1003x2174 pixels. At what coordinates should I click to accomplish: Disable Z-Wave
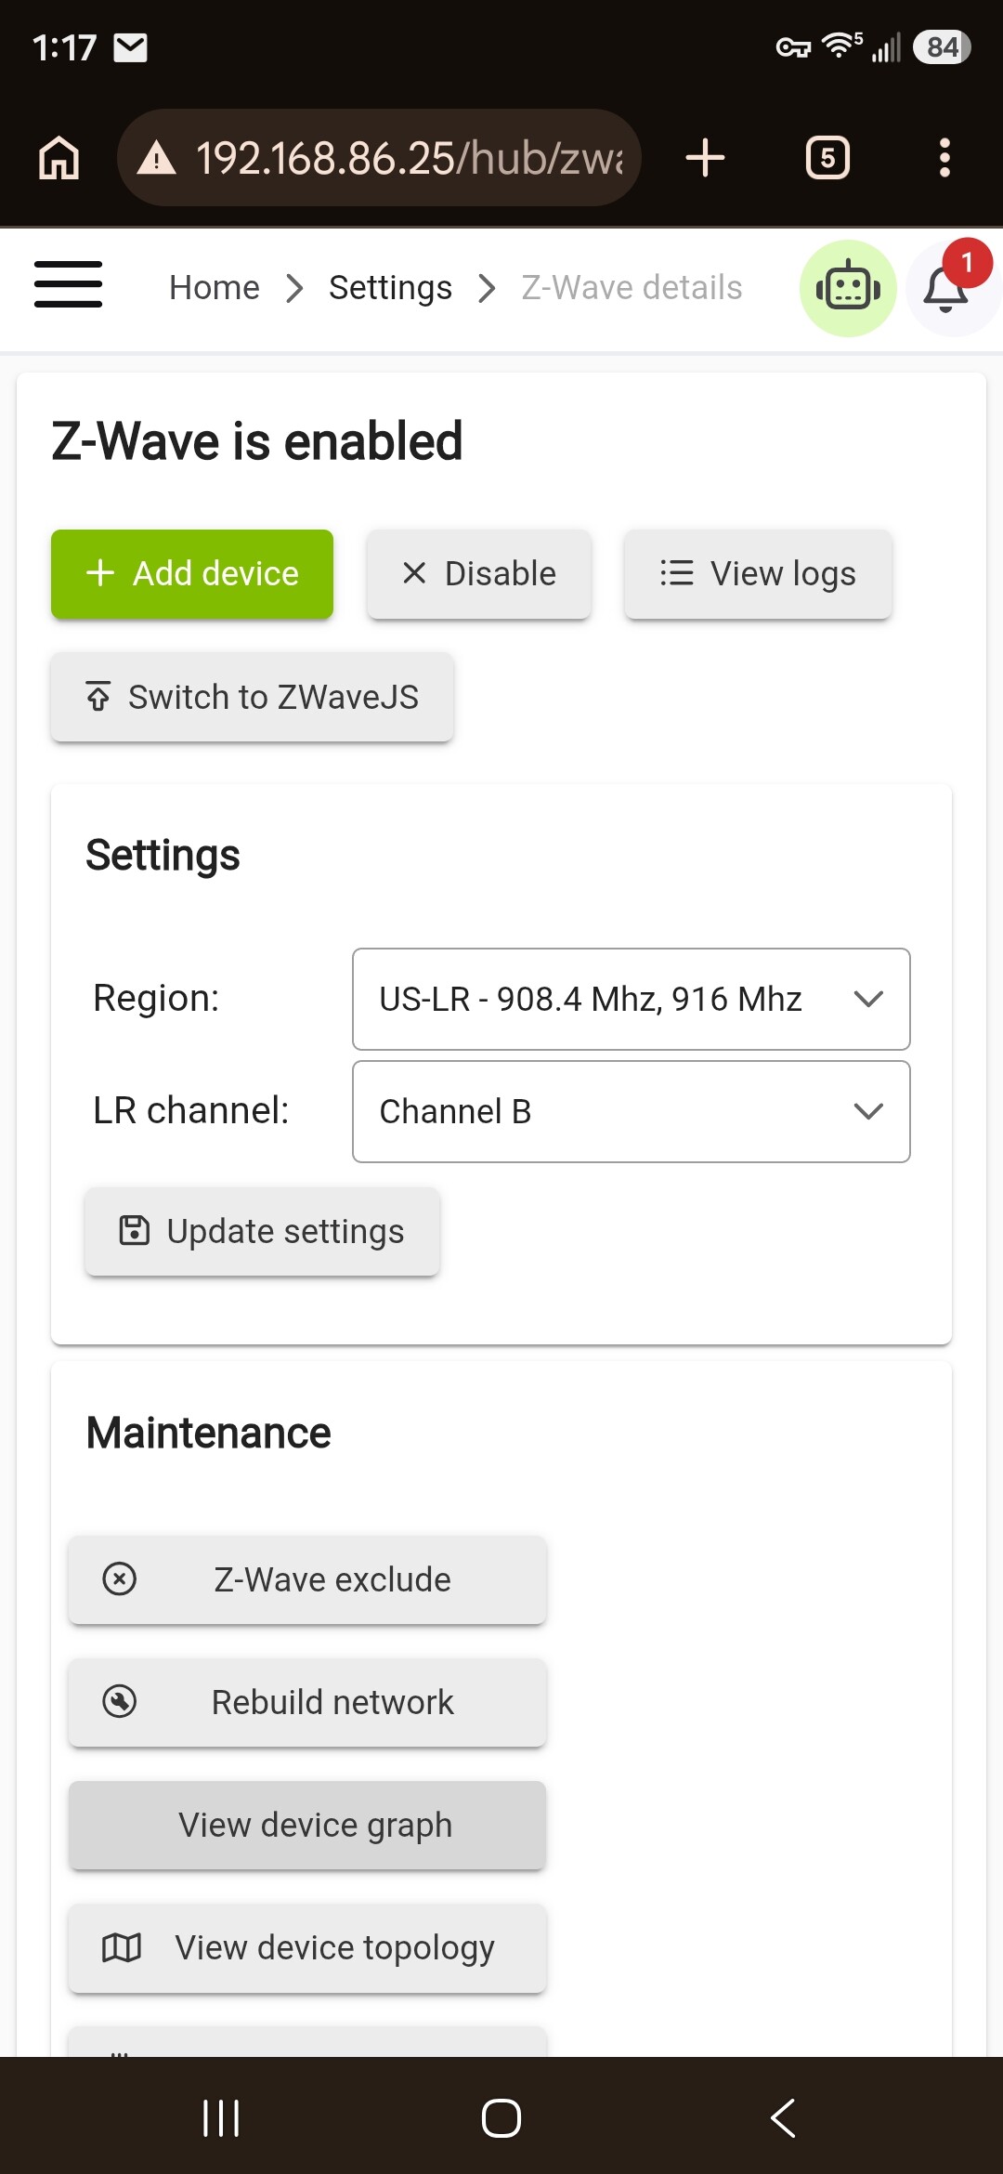pyautogui.click(x=479, y=574)
